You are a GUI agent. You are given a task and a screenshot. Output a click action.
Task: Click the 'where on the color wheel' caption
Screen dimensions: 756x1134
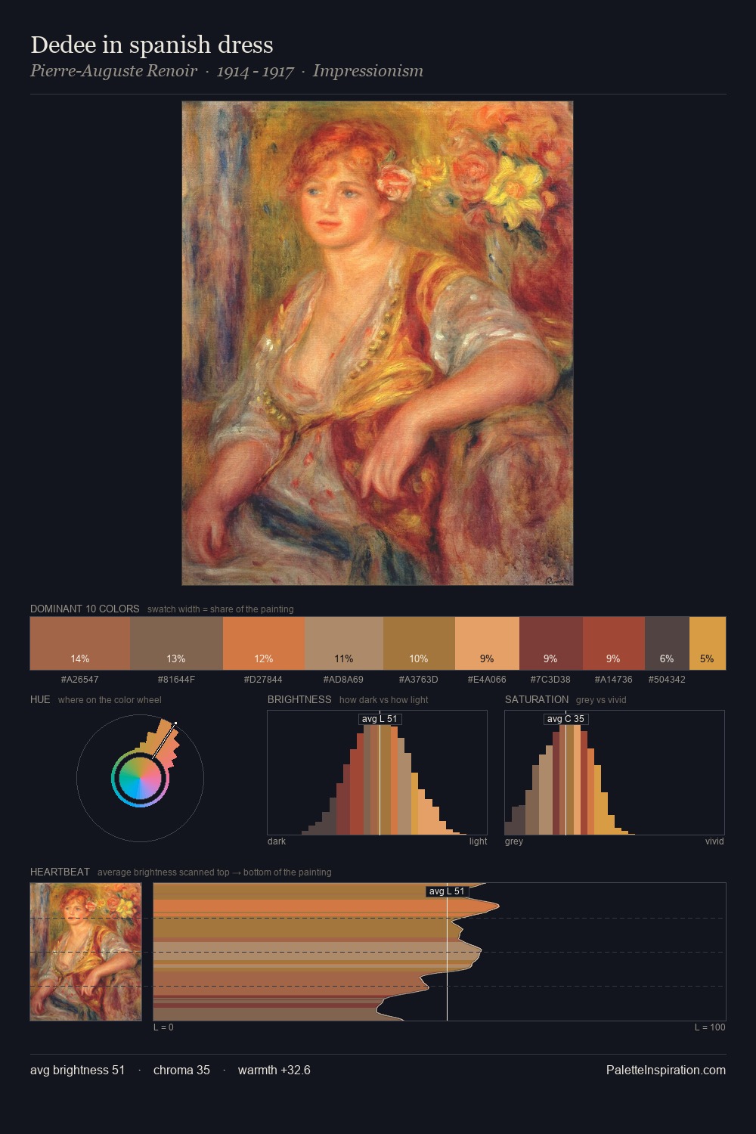point(110,700)
